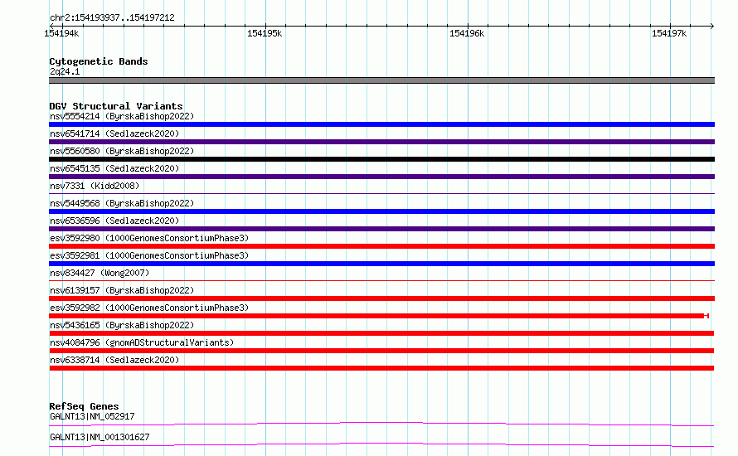Select the blue bar for nsv5554214
The width and height of the screenshot is (738, 456).
[x=381, y=124]
